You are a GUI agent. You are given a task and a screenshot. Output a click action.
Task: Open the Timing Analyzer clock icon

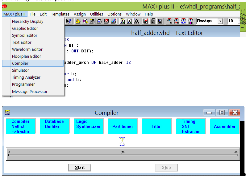(106, 21)
